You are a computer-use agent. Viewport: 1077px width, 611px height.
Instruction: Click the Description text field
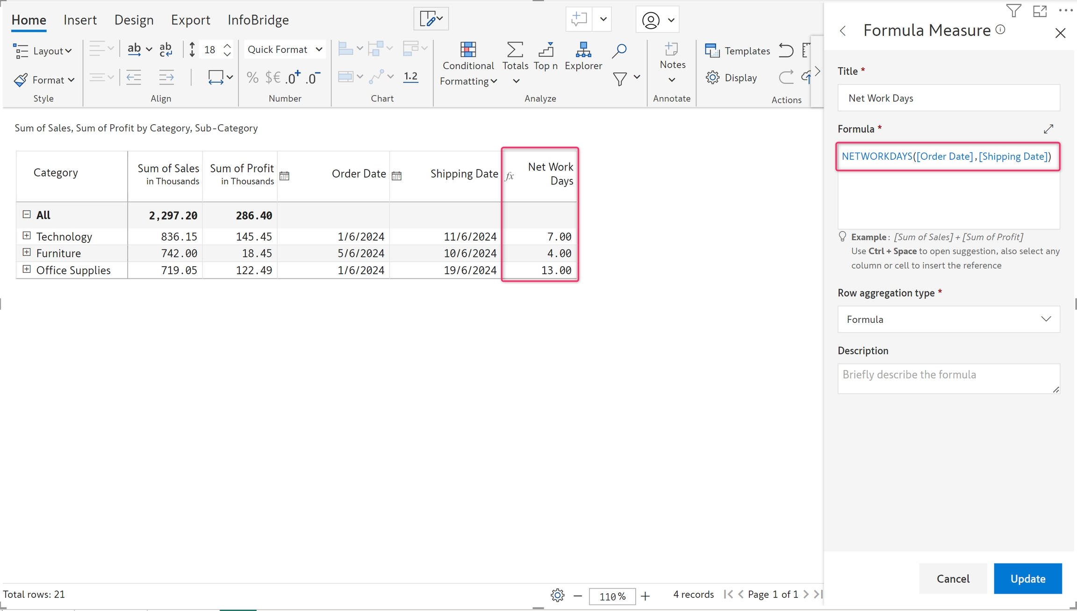coord(948,378)
